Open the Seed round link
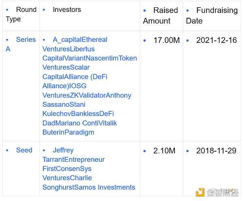 pyautogui.click(x=24, y=150)
